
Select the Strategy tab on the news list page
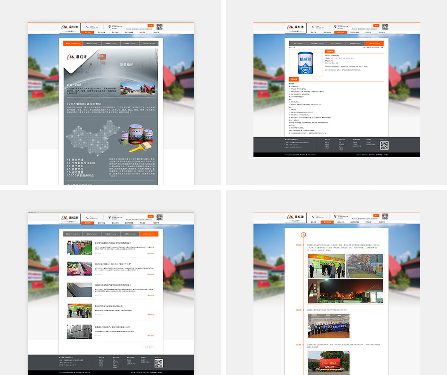pyautogui.click(x=111, y=234)
